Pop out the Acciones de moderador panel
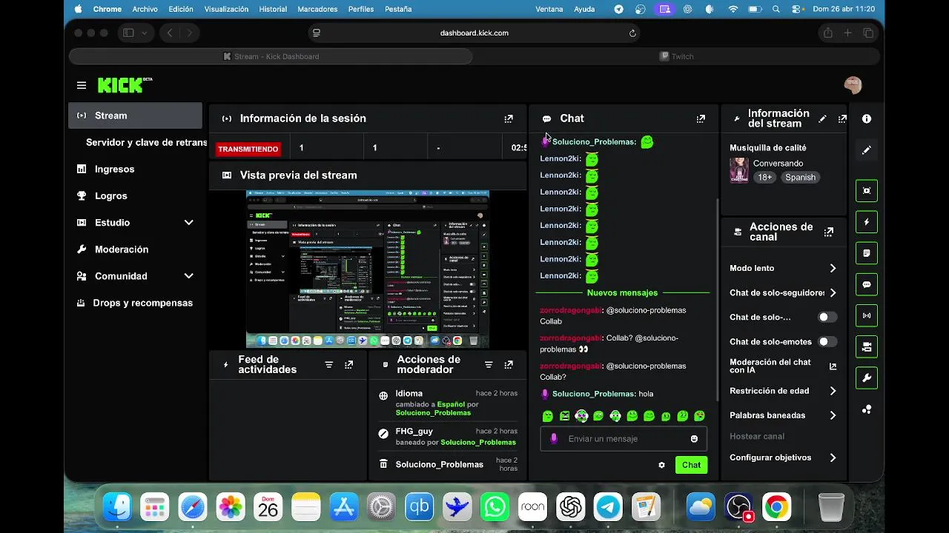 509,364
